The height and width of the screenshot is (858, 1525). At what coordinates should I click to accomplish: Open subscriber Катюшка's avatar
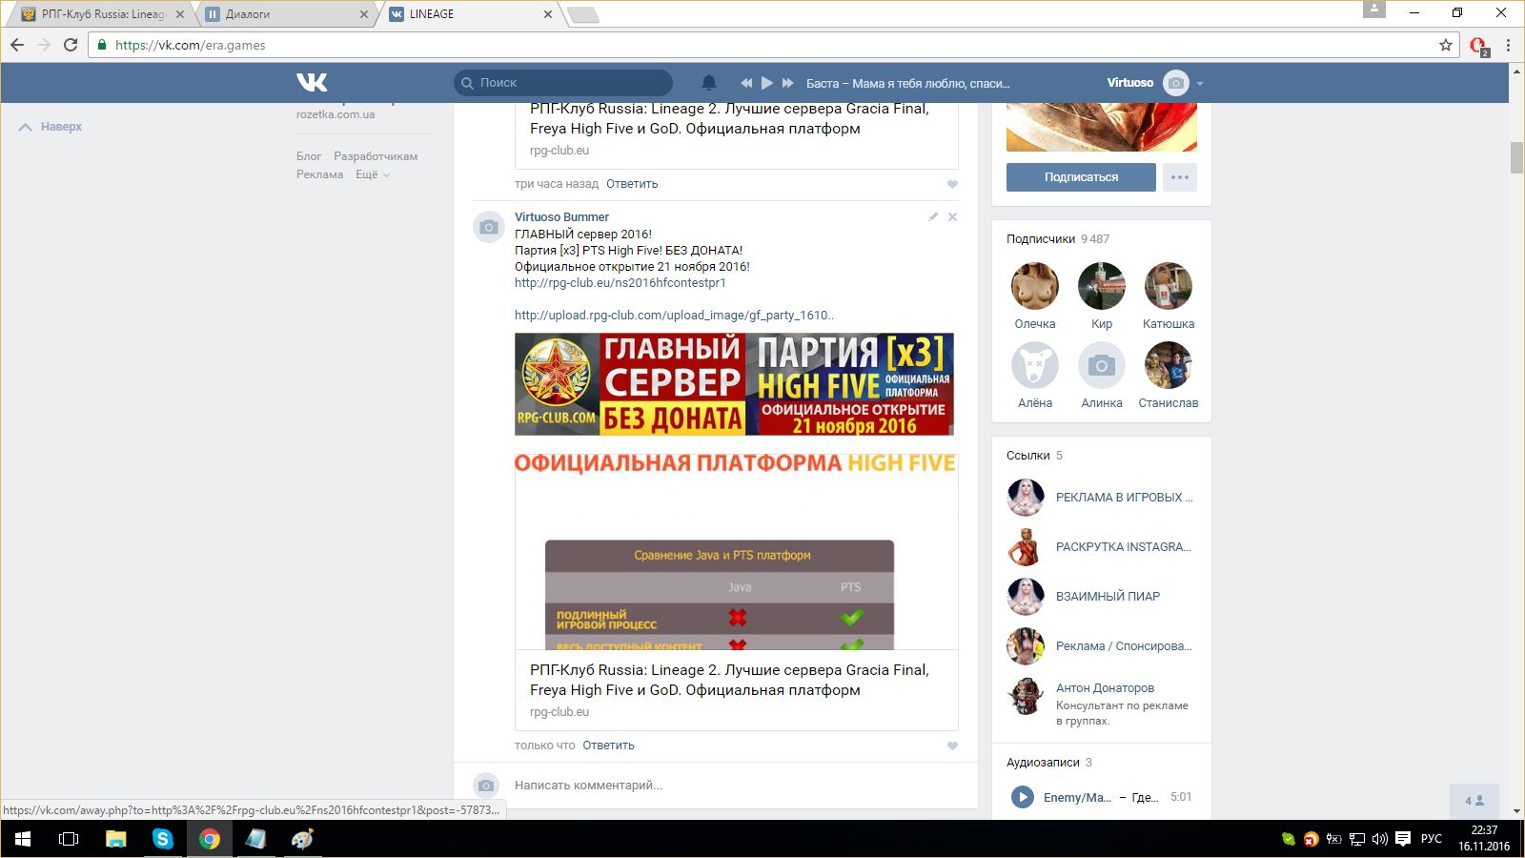point(1169,286)
